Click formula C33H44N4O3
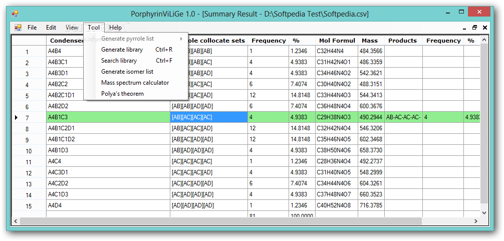The image size is (504, 241). [337, 95]
